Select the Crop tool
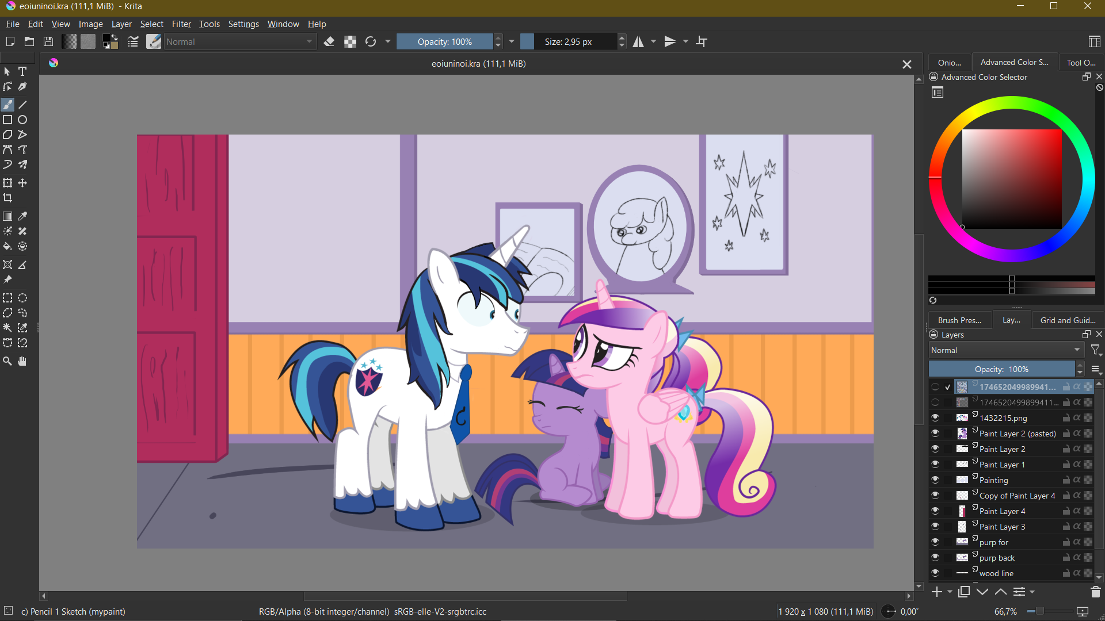 pyautogui.click(x=7, y=198)
